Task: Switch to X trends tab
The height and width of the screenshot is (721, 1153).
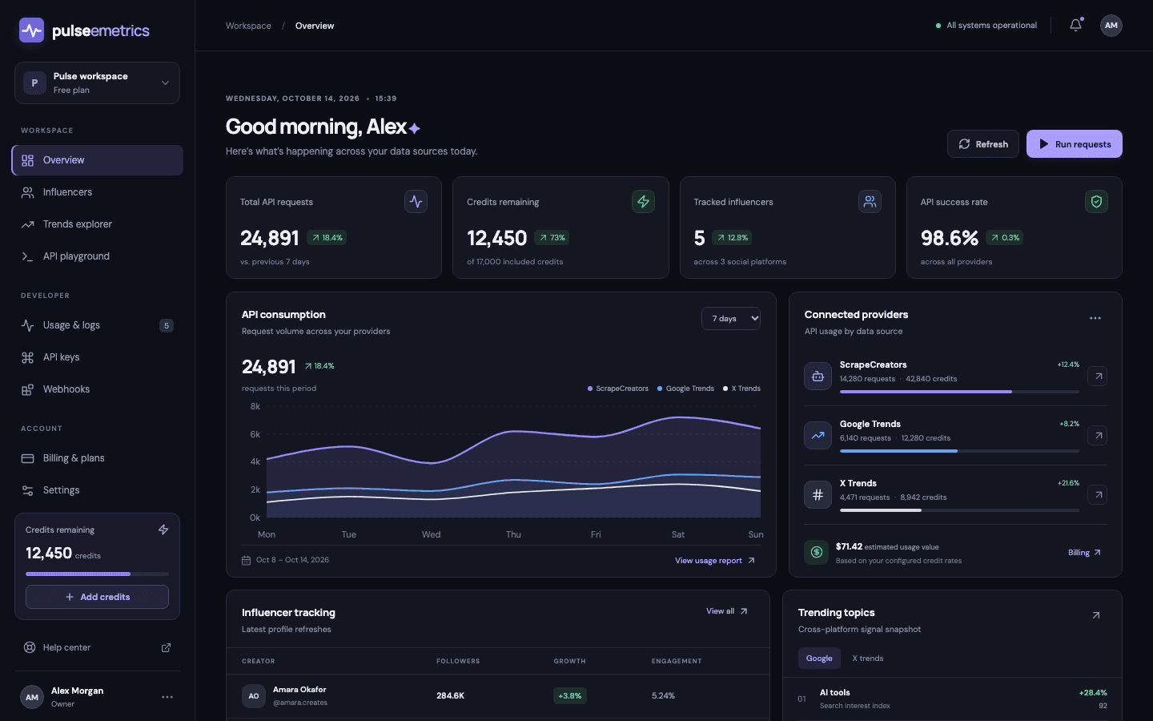Action: [868, 658]
